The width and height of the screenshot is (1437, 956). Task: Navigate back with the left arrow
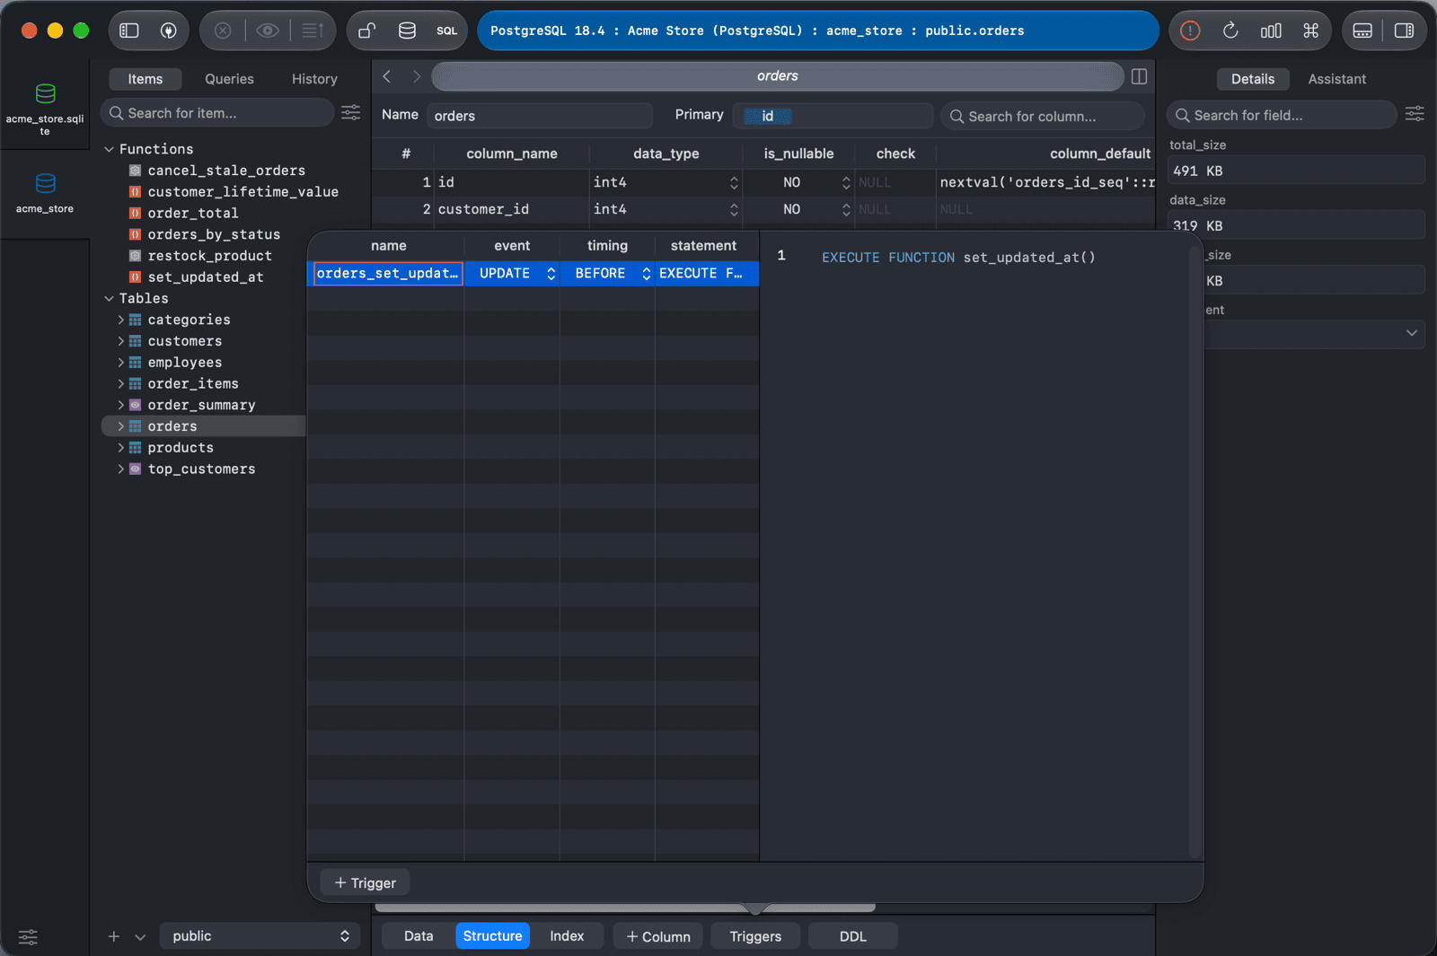[387, 76]
